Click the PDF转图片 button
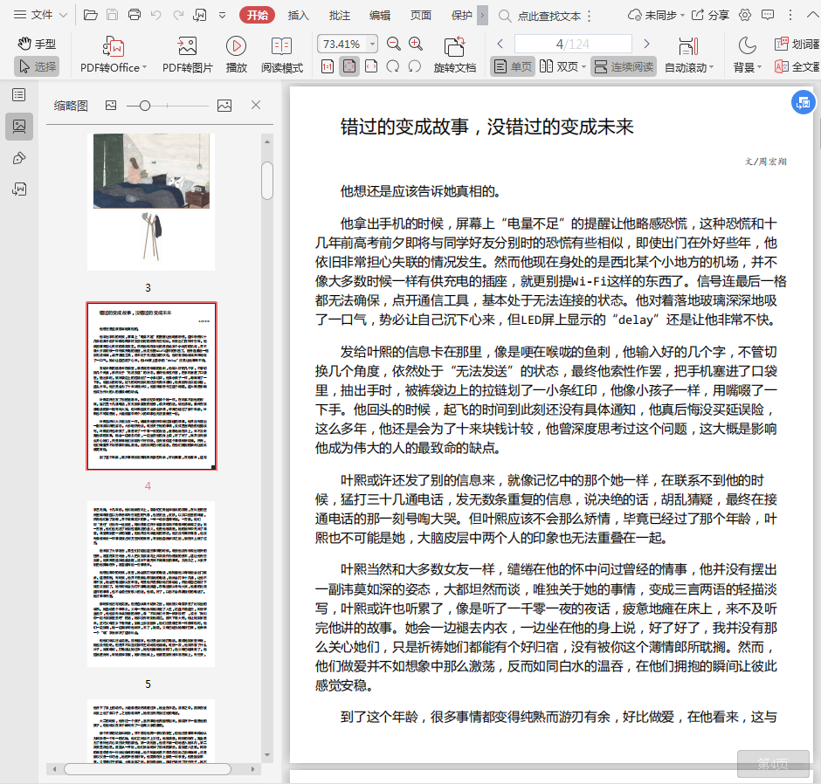Viewport: 821px width, 784px height. pos(188,54)
